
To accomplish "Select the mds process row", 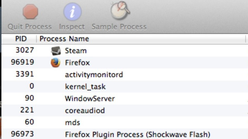I will click(125, 122).
